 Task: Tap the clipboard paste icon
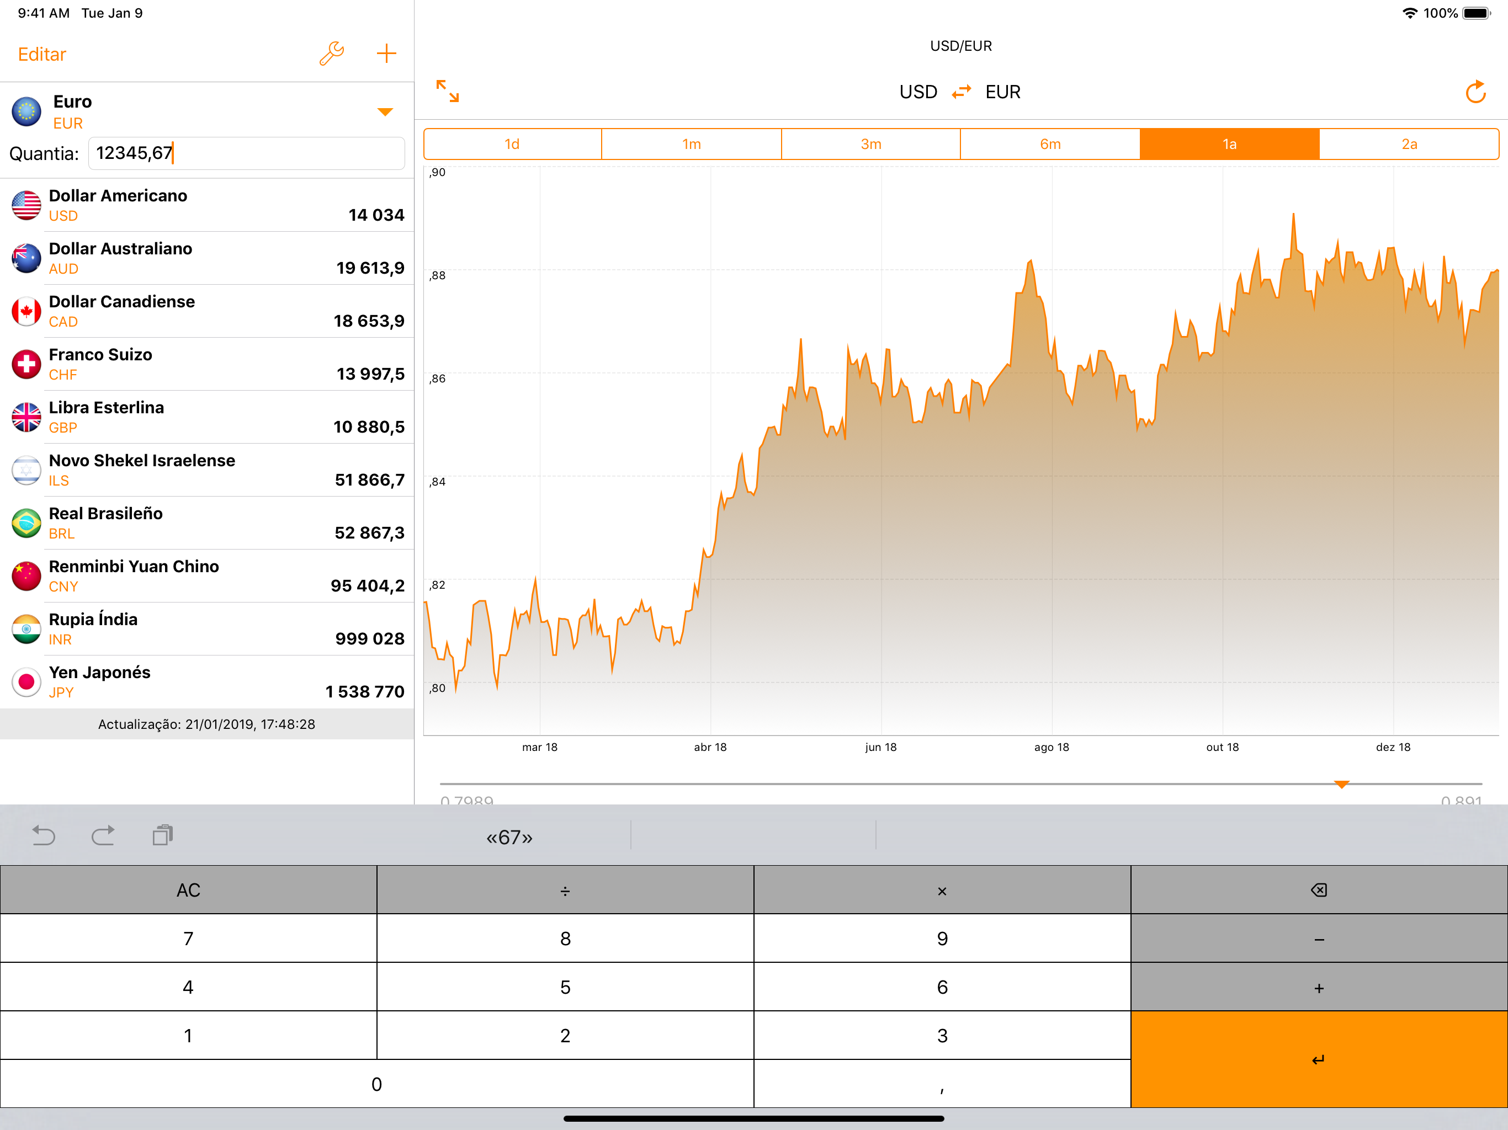pyautogui.click(x=162, y=835)
